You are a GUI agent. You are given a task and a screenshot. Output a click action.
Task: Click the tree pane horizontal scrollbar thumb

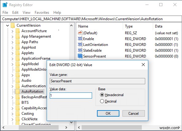tap(39, 127)
